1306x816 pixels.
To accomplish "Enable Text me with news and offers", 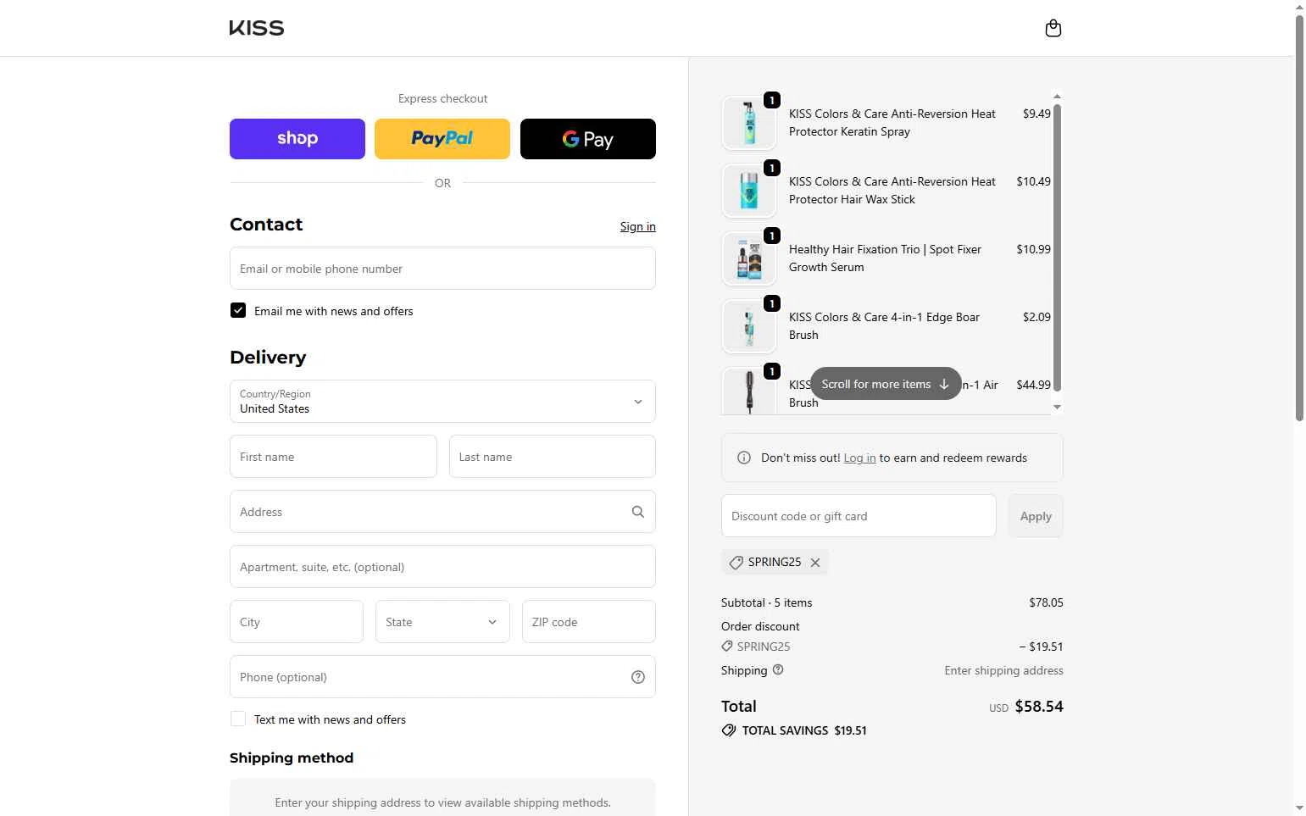I will pyautogui.click(x=238, y=719).
